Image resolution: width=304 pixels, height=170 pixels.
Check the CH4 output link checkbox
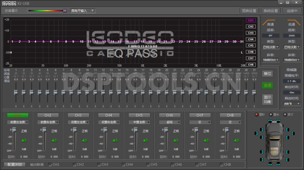click(x=123, y=165)
